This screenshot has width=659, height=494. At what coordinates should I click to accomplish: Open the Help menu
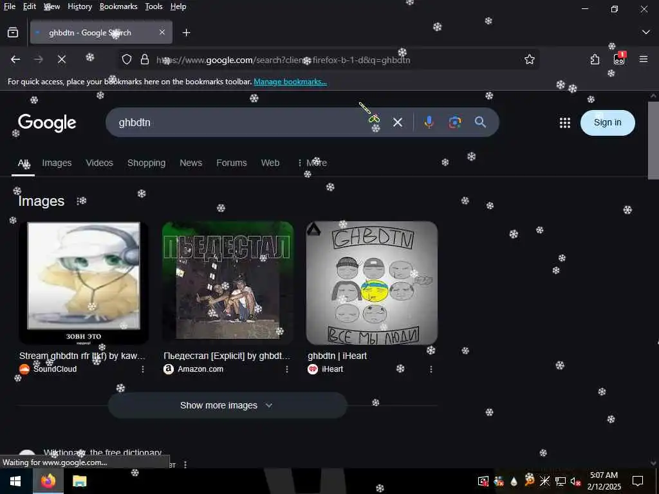tap(178, 6)
